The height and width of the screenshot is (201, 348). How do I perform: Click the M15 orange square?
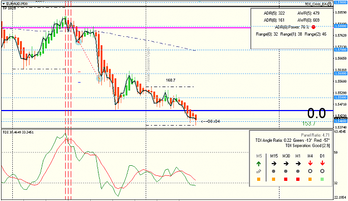click(x=273, y=179)
